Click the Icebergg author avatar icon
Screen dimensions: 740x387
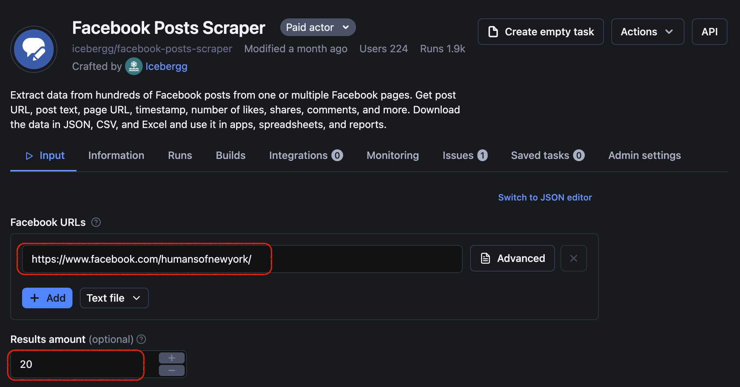[x=134, y=66]
